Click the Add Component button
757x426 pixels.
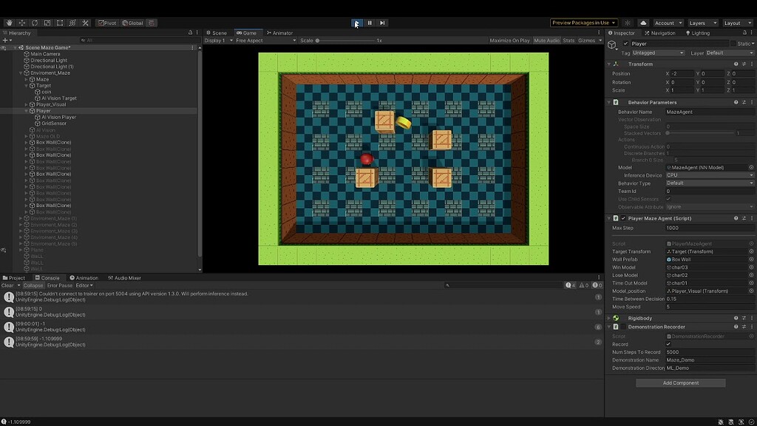click(x=679, y=382)
